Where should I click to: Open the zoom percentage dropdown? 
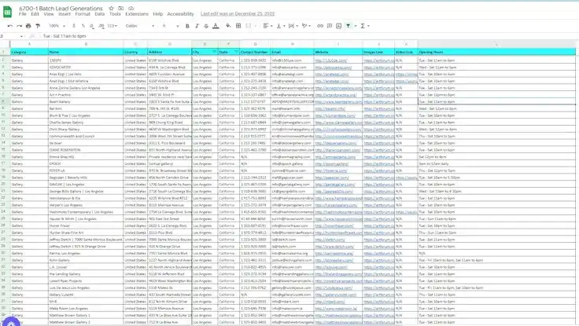tap(57, 26)
